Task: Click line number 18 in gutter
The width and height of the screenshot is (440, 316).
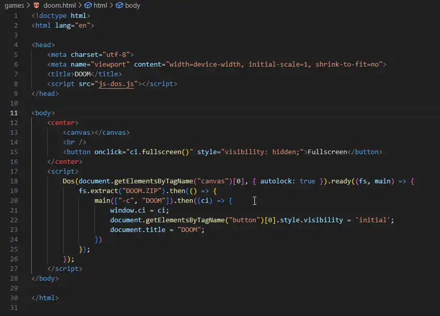Action: click(14, 181)
